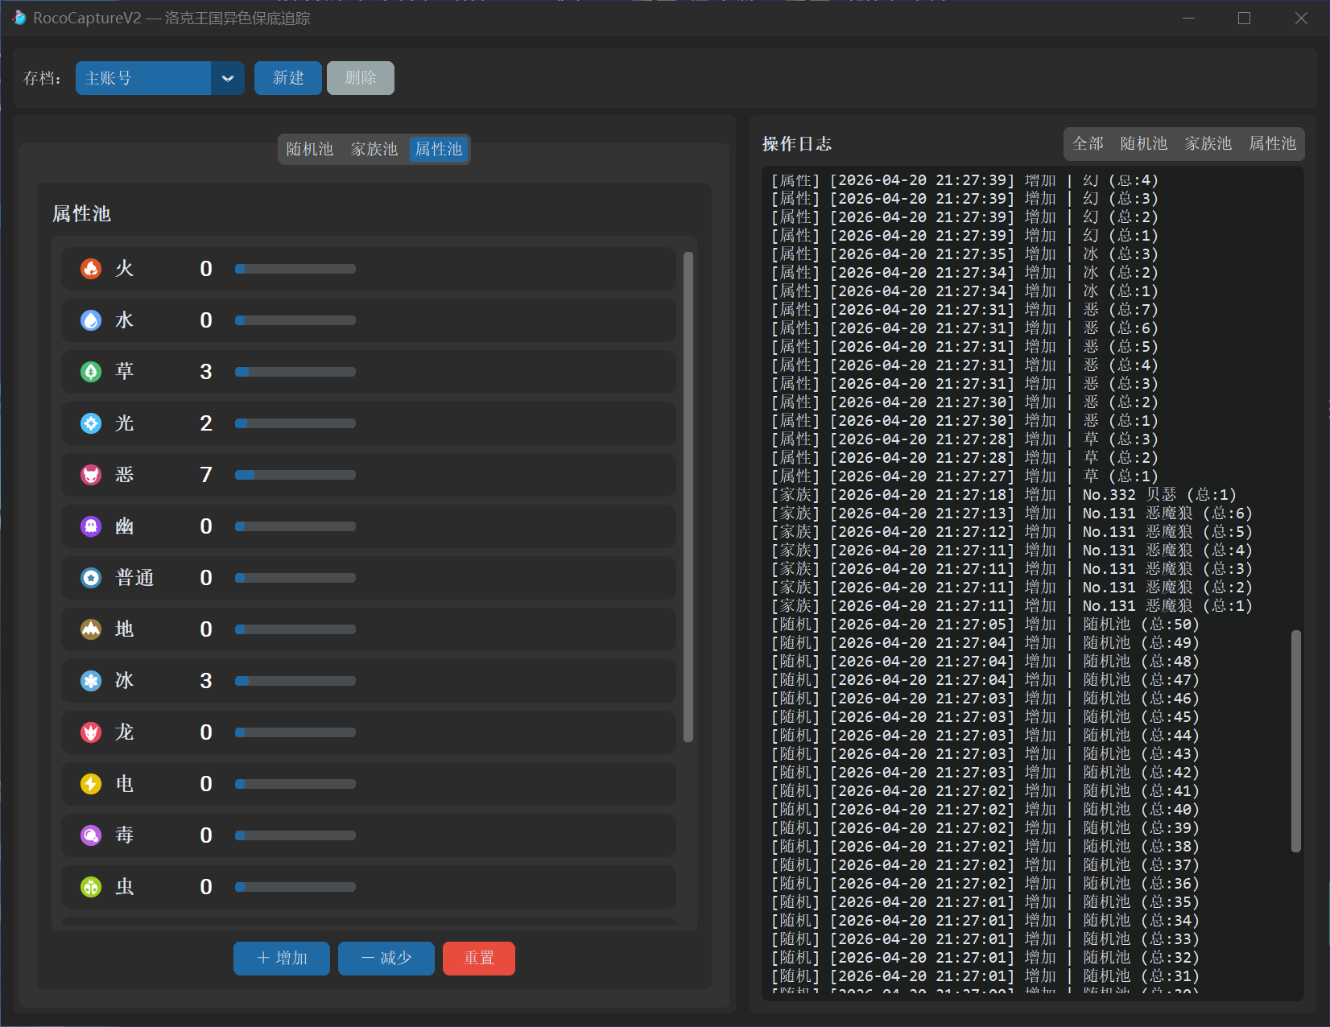Open the 主账号 save profile dropdown
The width and height of the screenshot is (1330, 1027).
(x=143, y=78)
